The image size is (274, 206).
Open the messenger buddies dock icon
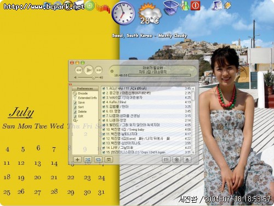pos(185,5)
